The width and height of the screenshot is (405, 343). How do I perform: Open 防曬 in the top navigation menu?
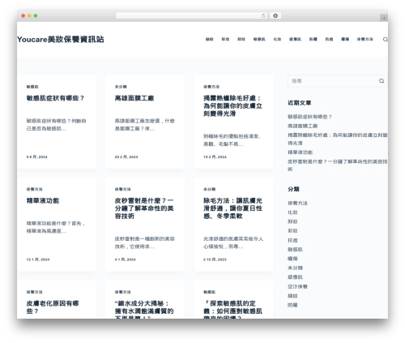(x=313, y=40)
